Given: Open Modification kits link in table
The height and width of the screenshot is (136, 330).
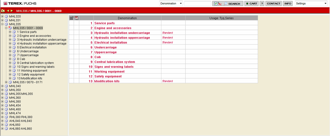Looking at the screenshot, I should (107, 81).
